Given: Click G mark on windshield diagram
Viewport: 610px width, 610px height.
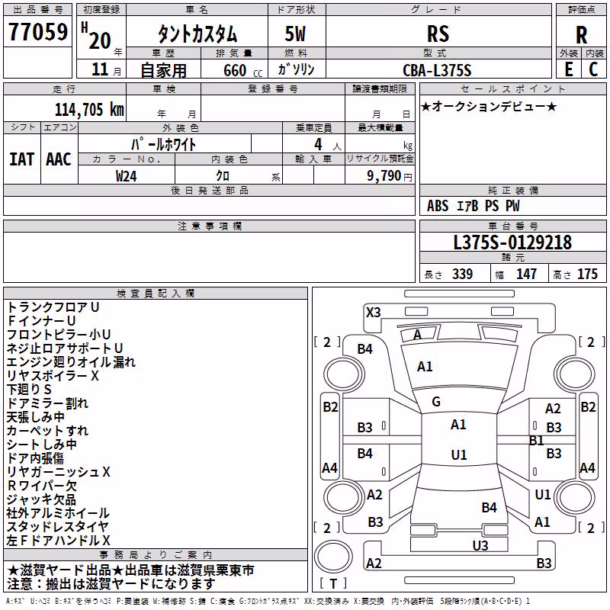Looking at the screenshot, I should (436, 402).
